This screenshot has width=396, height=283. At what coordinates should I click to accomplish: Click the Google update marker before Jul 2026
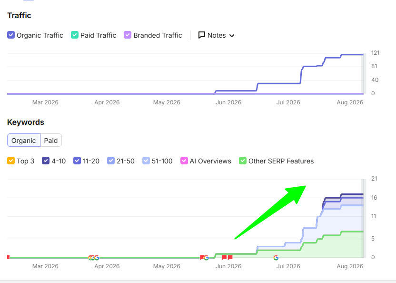[x=276, y=257]
